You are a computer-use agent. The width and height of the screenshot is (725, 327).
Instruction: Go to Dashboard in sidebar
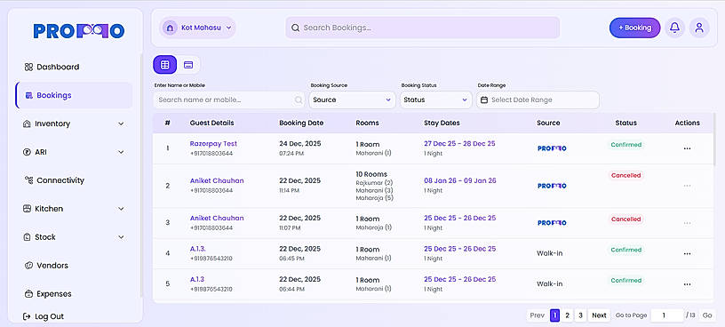pyautogui.click(x=58, y=67)
